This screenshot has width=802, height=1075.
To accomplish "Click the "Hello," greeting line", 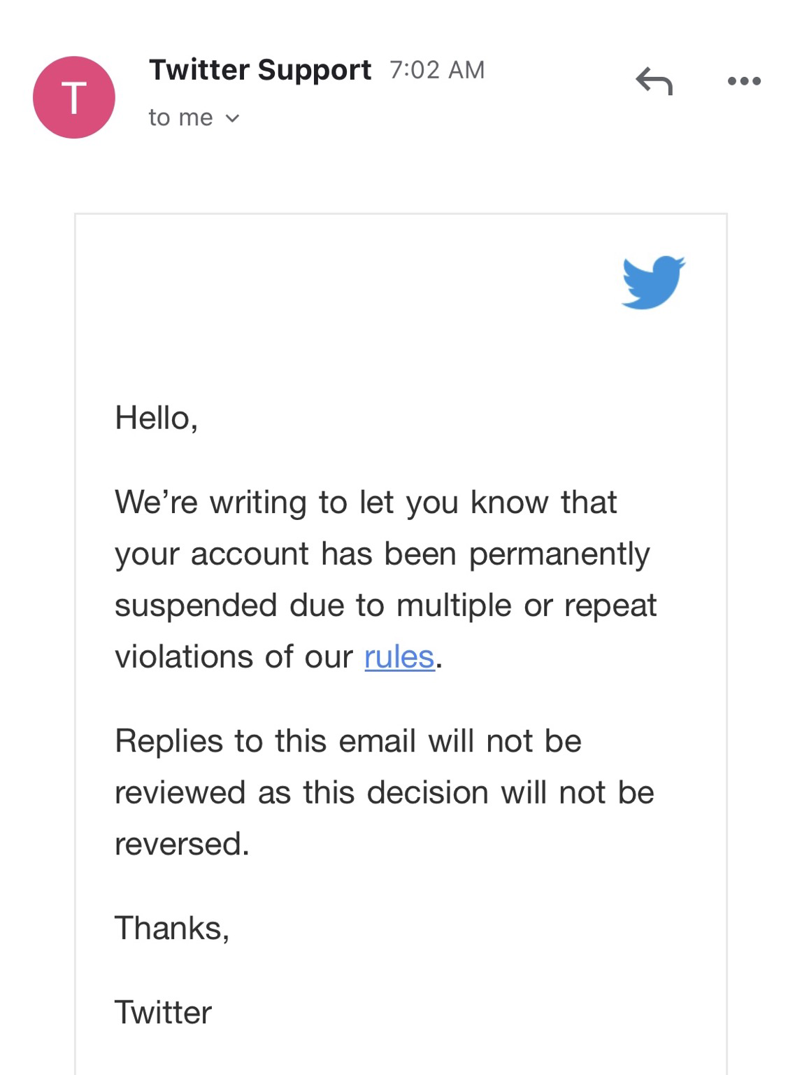I will tap(157, 418).
